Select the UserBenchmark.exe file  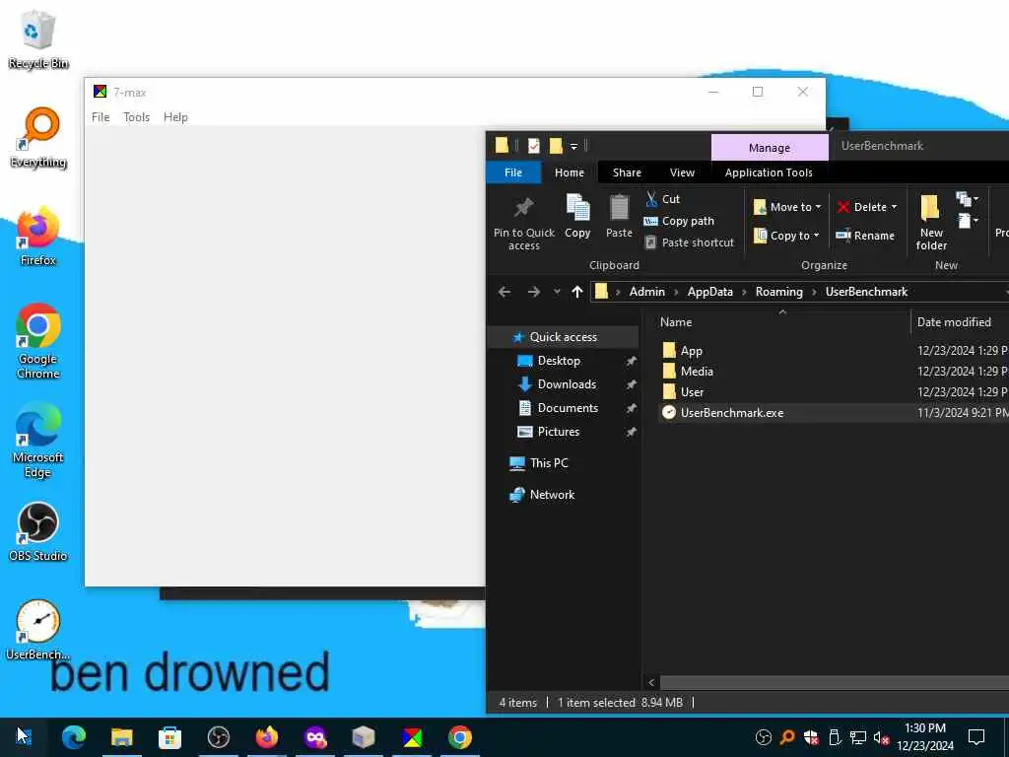[x=732, y=413]
